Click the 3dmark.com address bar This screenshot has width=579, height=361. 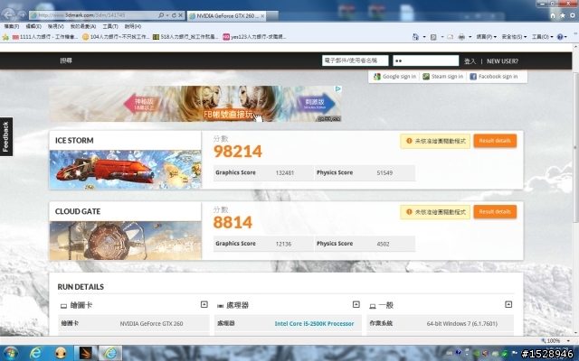coord(94,15)
